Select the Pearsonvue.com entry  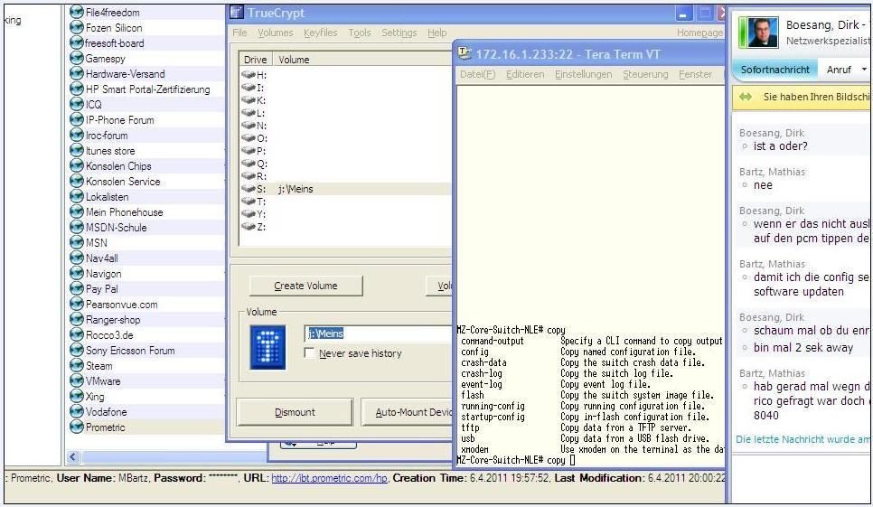coord(121,305)
